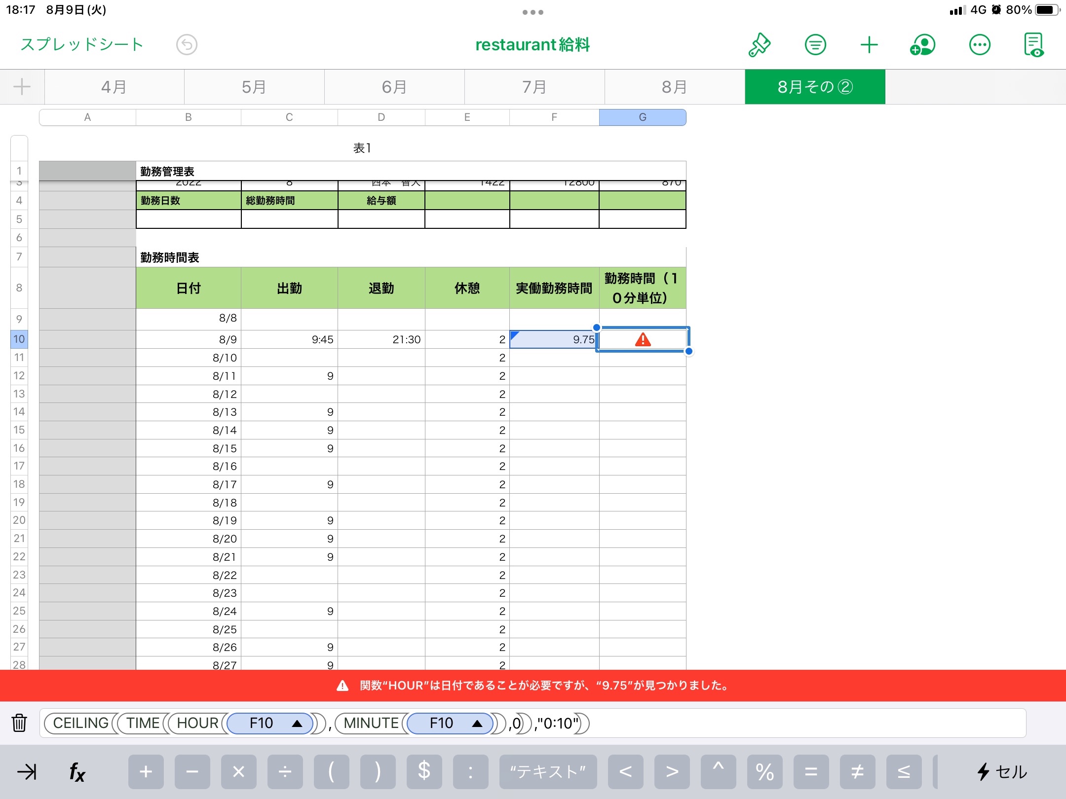
Task: Expand F10 reference arrow inside HOUR
Action: coord(297,724)
